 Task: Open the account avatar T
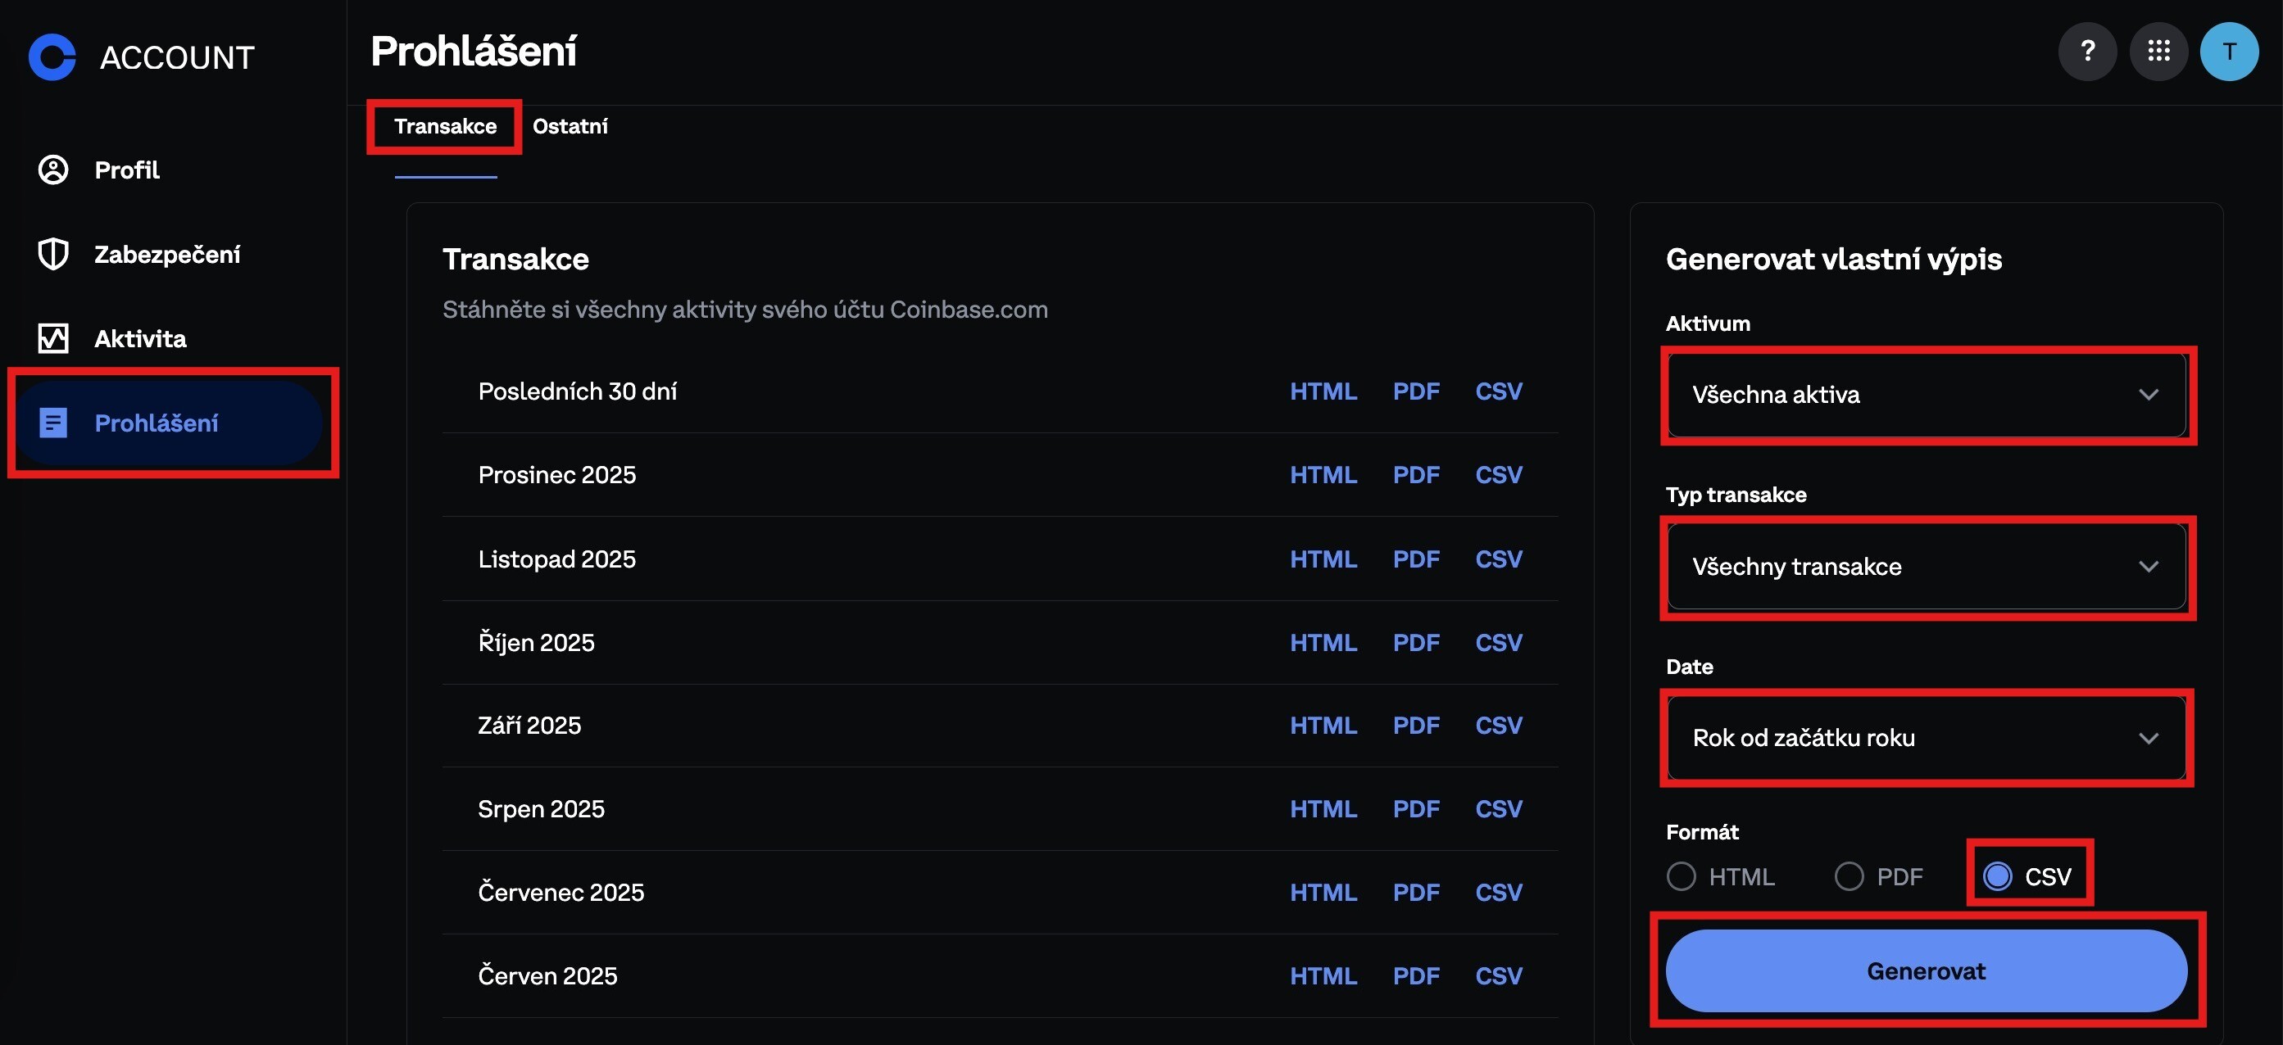pyautogui.click(x=2230, y=52)
